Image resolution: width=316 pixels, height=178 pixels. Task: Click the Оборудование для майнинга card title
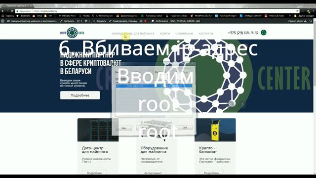(154, 150)
